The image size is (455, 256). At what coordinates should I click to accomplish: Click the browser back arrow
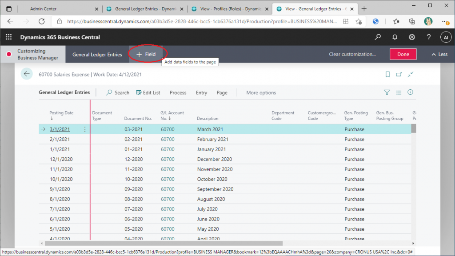(11, 21)
